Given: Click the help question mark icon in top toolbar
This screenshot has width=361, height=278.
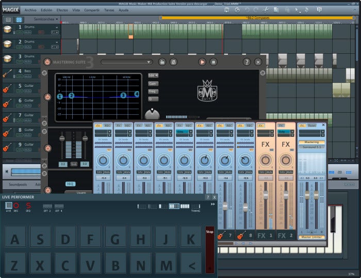Looking at the screenshot, I should click(319, 10).
